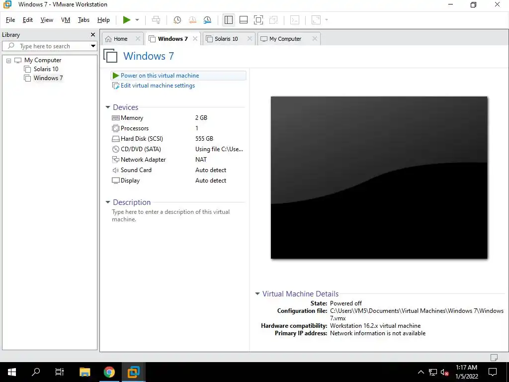This screenshot has width=509, height=382.
Task: Open the notification center icon
Action: [493, 372]
